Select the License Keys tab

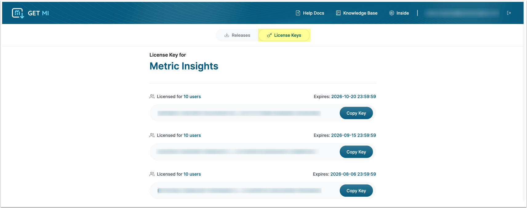pyautogui.click(x=284, y=35)
